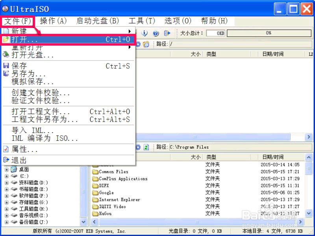The image size is (315, 236).
Task: Expand the 备份磁盘(J:) drive node
Action: click(7, 222)
